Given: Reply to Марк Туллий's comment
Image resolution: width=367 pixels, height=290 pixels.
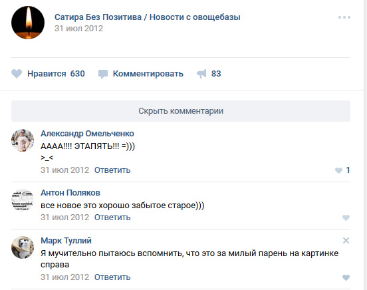Looking at the screenshot, I should click(x=112, y=277).
